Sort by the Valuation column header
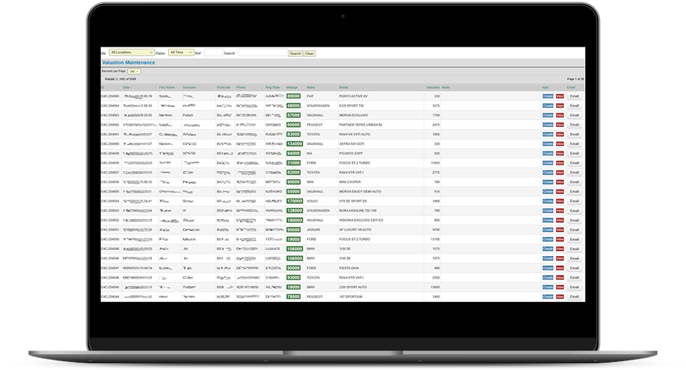Viewport: 686px width, 370px height. tap(433, 88)
